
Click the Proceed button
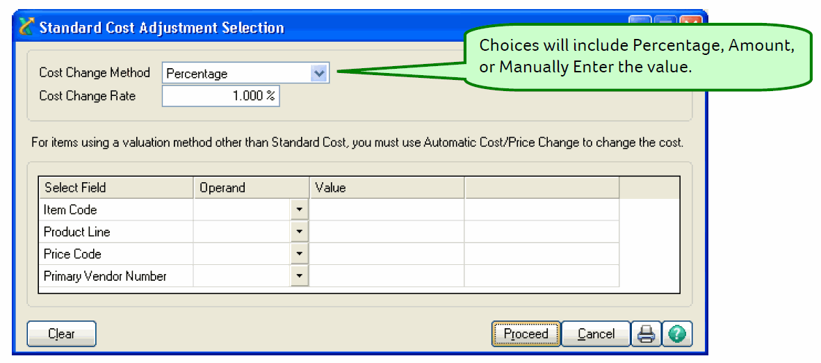(x=526, y=334)
